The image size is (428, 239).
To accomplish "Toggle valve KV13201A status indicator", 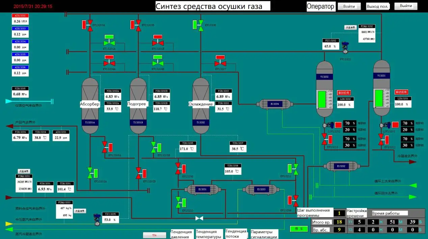I will point(109,37).
